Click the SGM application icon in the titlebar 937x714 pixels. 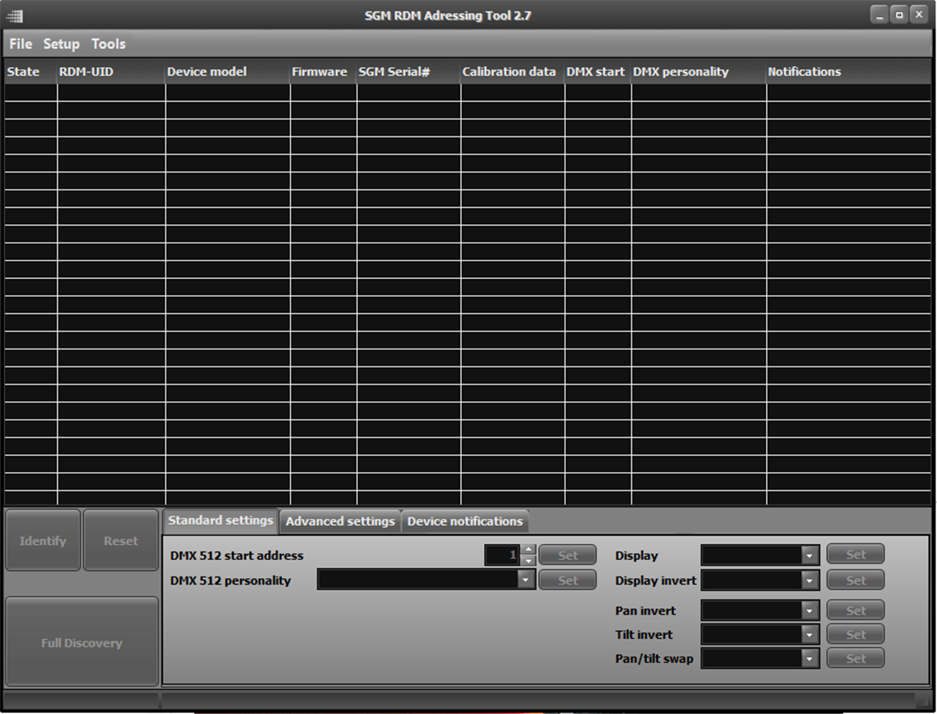(13, 15)
